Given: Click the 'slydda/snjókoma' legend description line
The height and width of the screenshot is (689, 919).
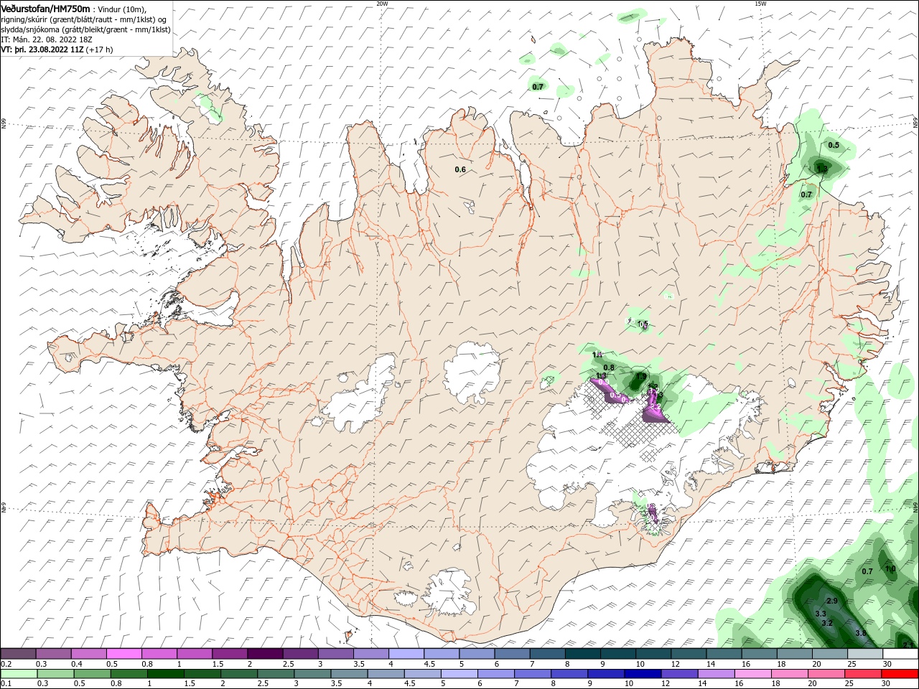Looking at the screenshot, I should [84, 29].
